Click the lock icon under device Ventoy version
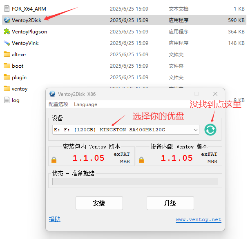The image size is (248, 239). 141,160
